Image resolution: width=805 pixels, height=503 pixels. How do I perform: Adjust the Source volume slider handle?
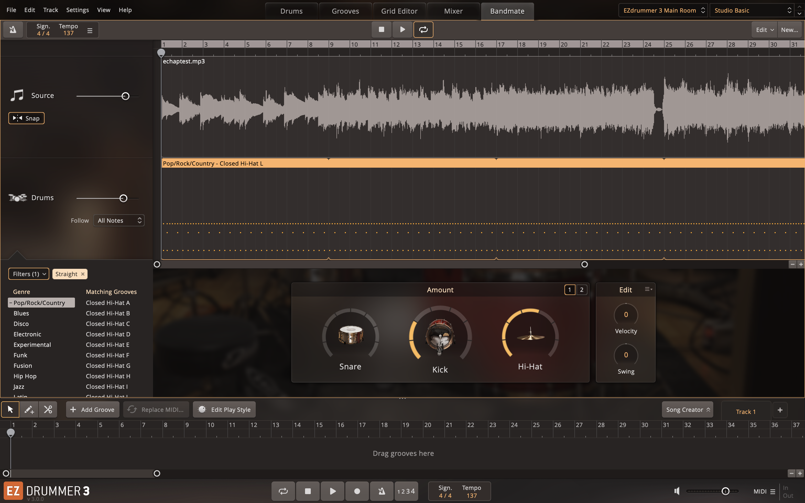tap(126, 96)
